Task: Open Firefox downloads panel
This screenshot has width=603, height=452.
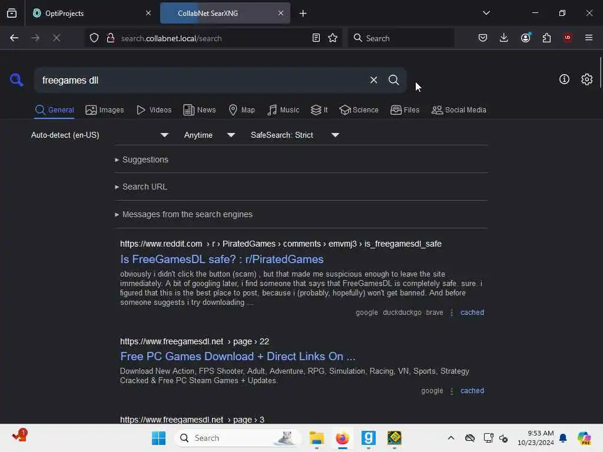Action: (x=504, y=38)
